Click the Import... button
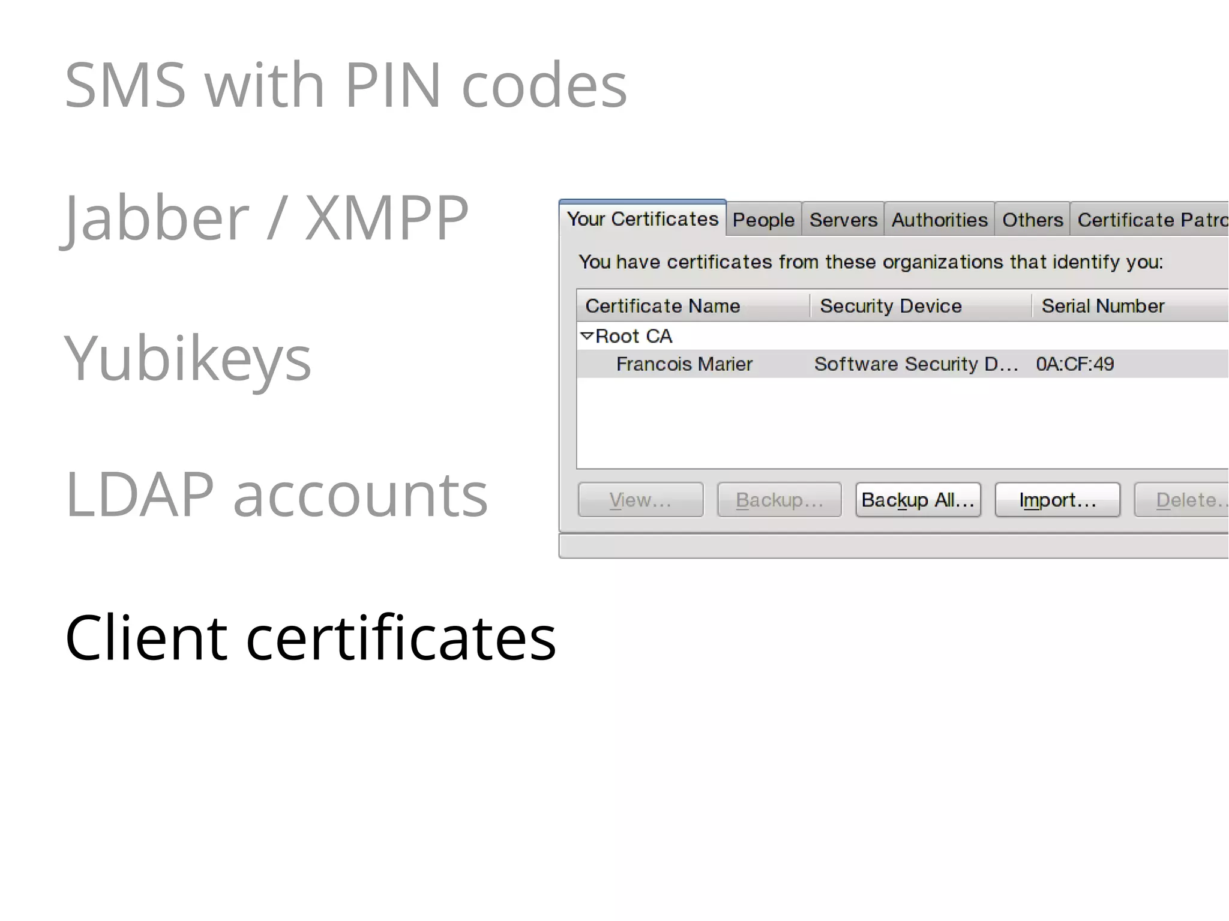The height and width of the screenshot is (921, 1229). click(1057, 500)
